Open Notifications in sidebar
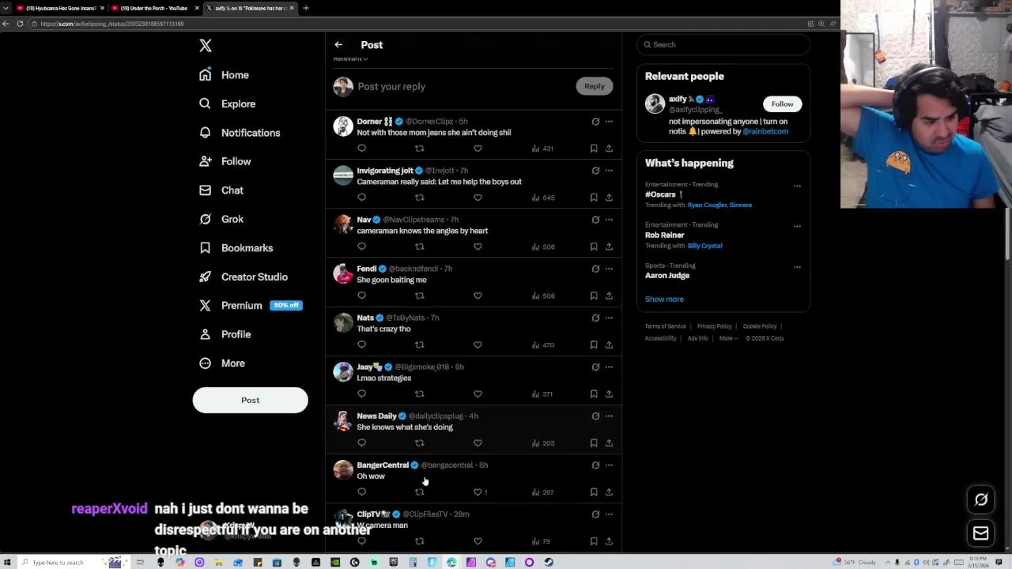This screenshot has height=569, width=1012. (x=240, y=133)
